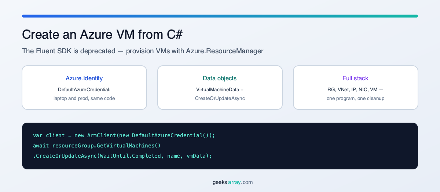The height and width of the screenshot is (192, 440).
Task: Click the "RG, VNet, IP, NIC, VM" line
Action: coord(352,89)
